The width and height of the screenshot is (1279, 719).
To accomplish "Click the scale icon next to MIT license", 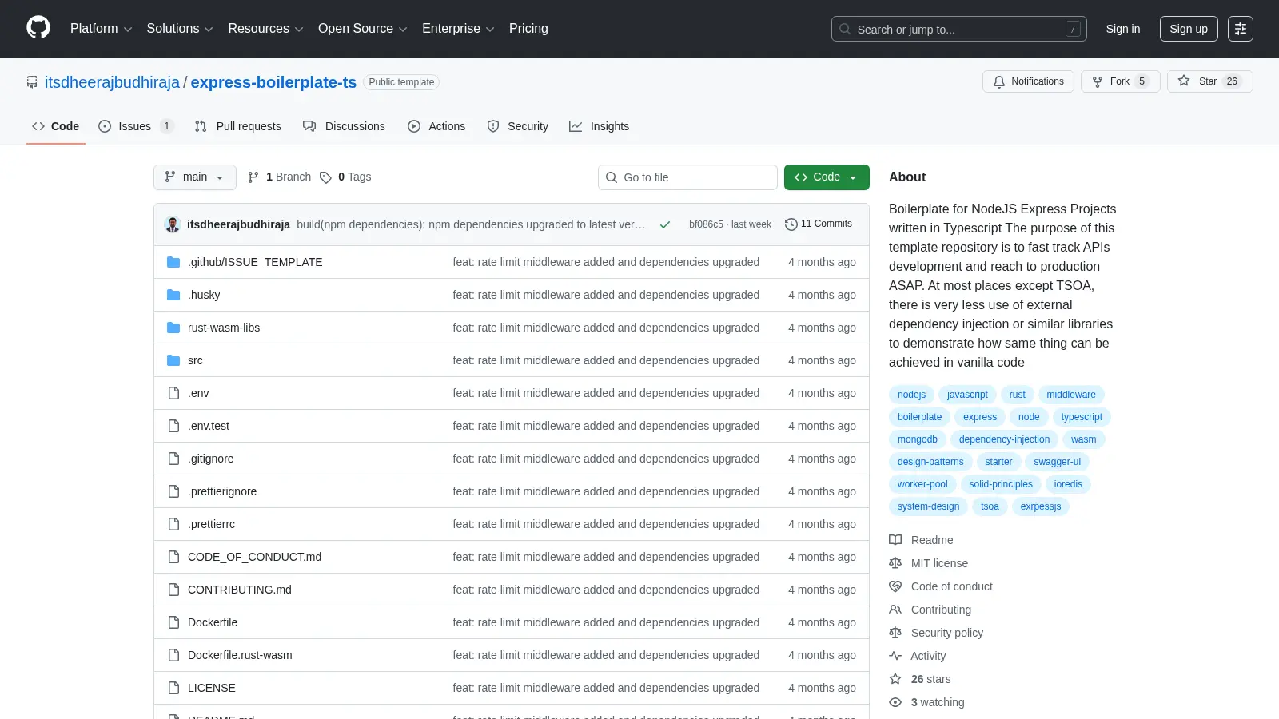I will click(x=895, y=563).
